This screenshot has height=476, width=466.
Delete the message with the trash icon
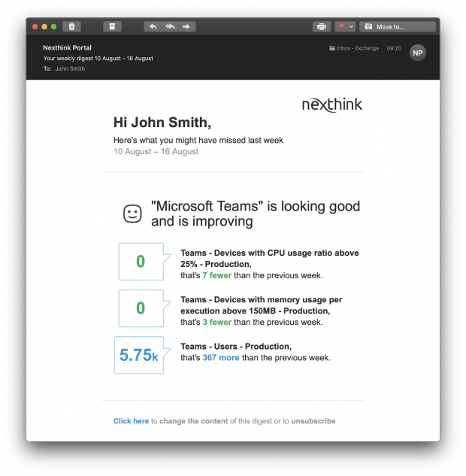click(x=71, y=26)
